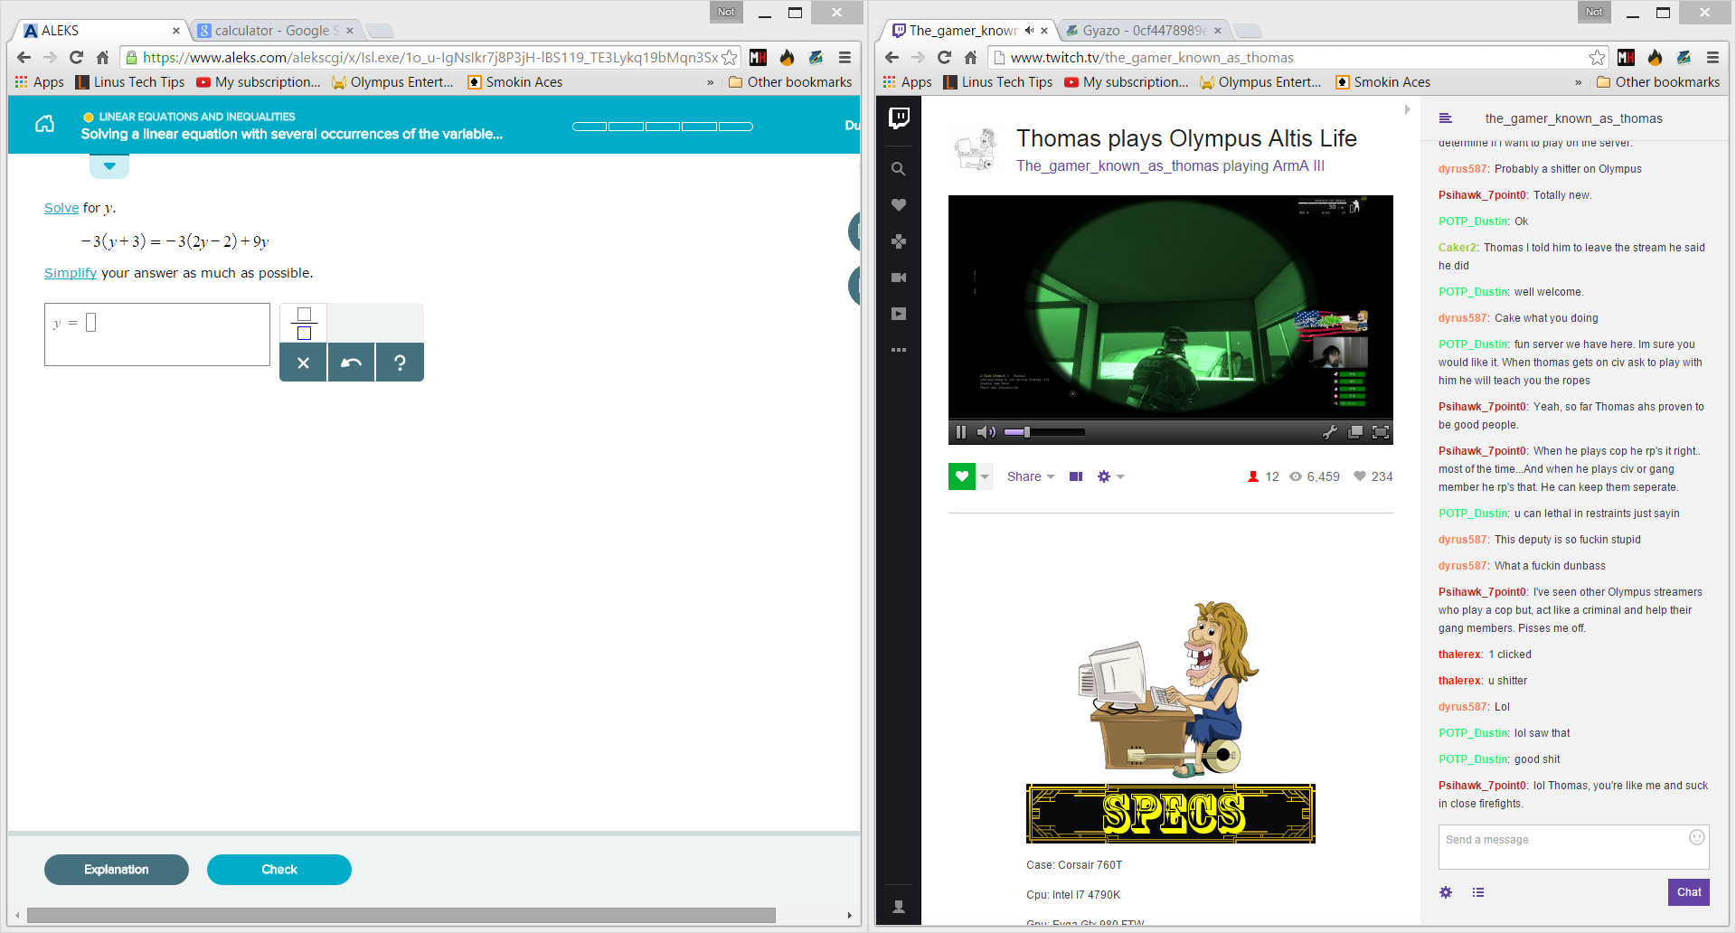Open Linus Tech Tips bookmark in ALEKS window
The image size is (1736, 933).
click(x=130, y=82)
